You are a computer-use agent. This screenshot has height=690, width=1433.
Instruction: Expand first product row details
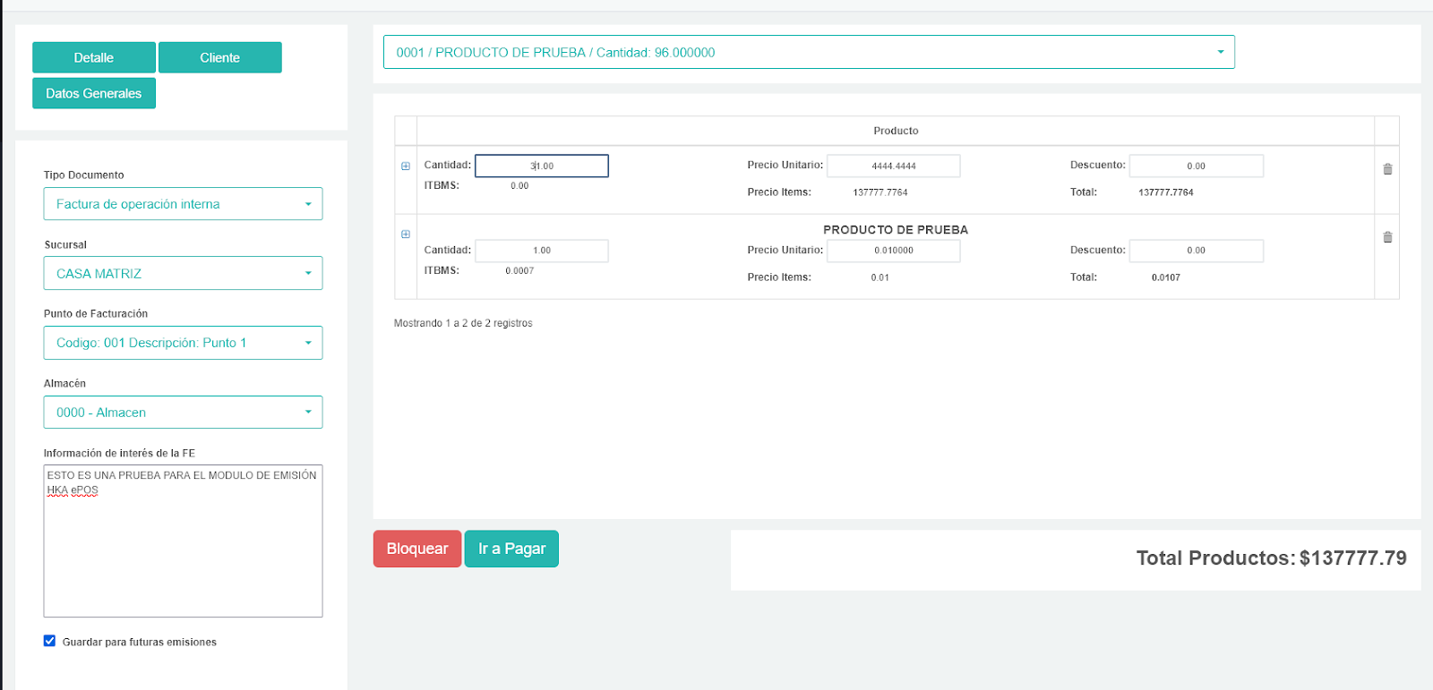pyautogui.click(x=406, y=166)
